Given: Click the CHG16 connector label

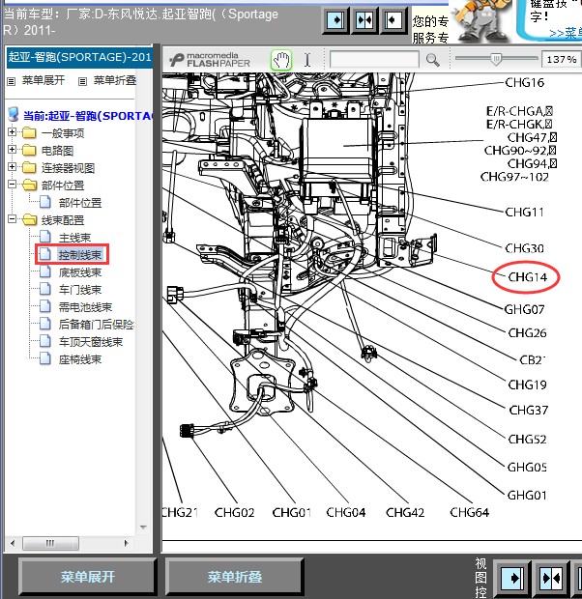Looking at the screenshot, I should [x=524, y=82].
